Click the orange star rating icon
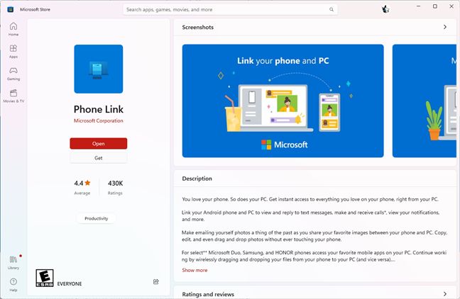460x299 pixels. click(87, 183)
